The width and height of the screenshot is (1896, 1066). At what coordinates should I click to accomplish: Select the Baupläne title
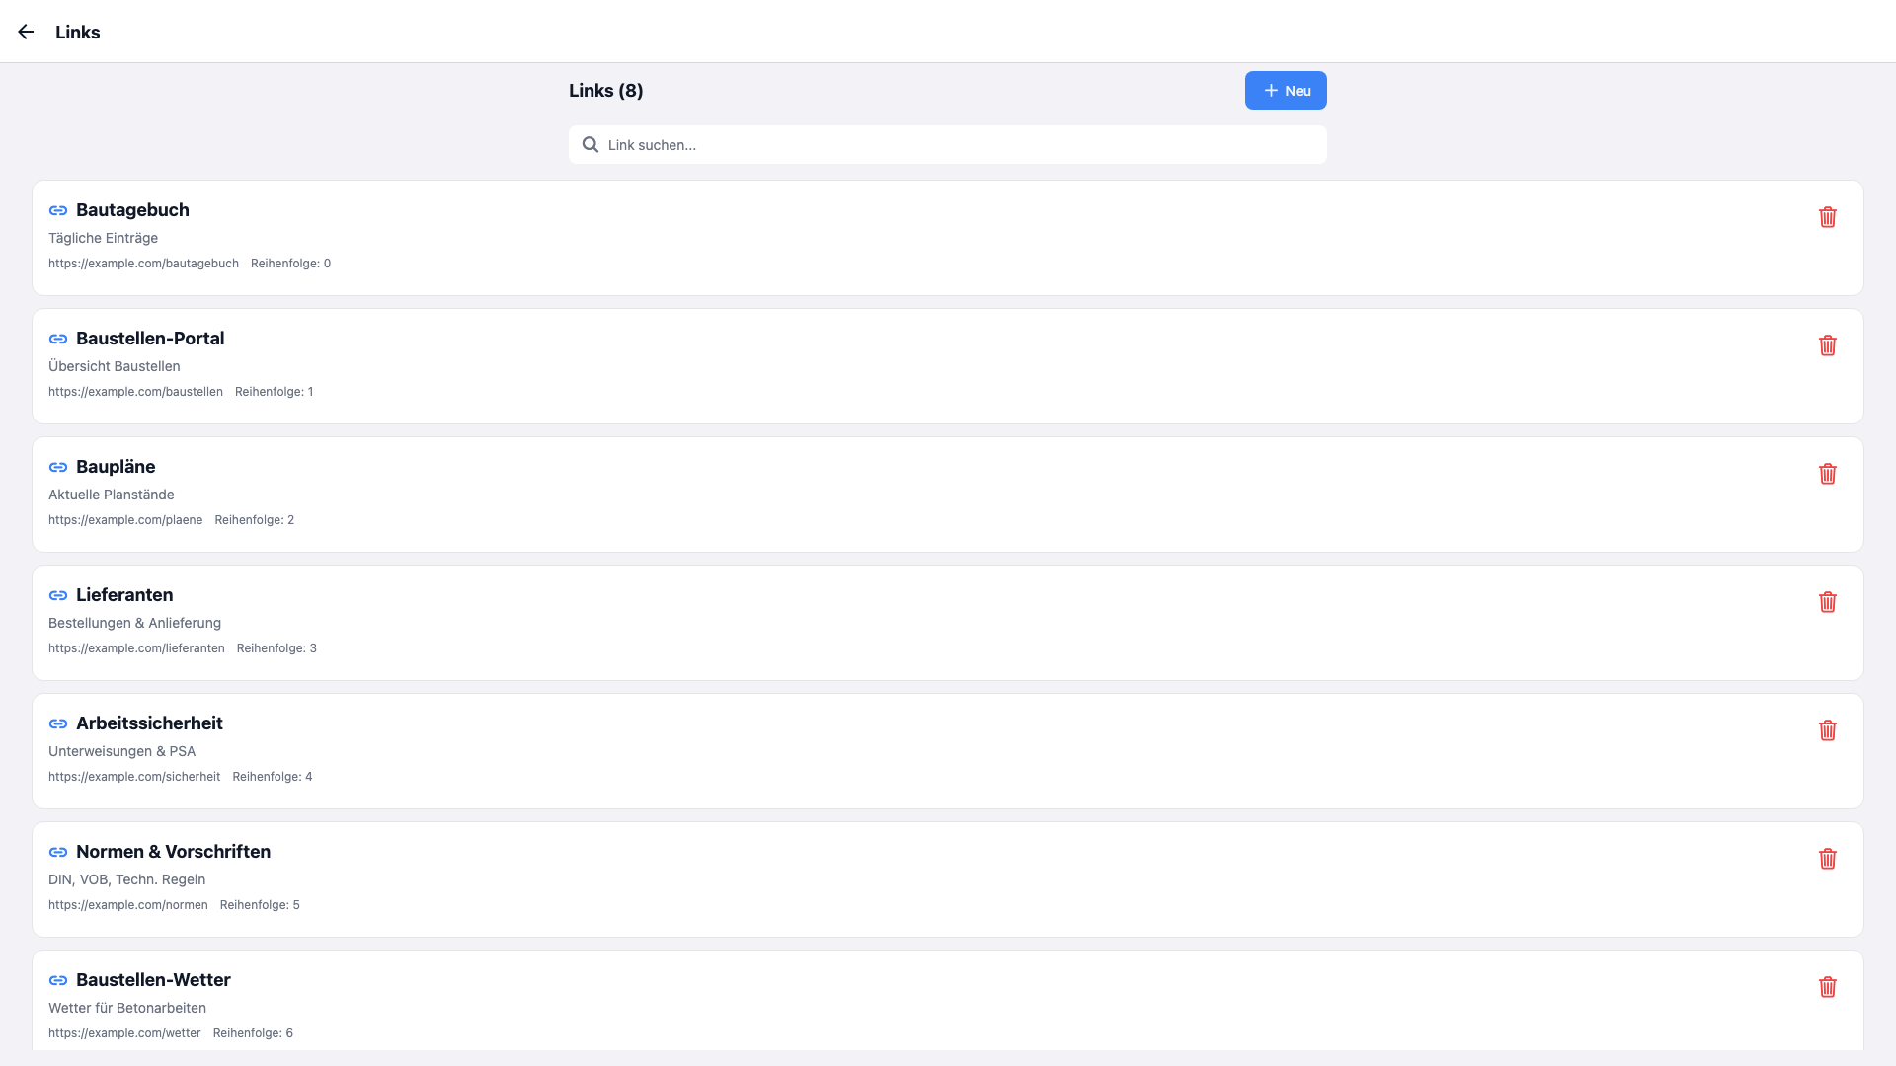[116, 467]
